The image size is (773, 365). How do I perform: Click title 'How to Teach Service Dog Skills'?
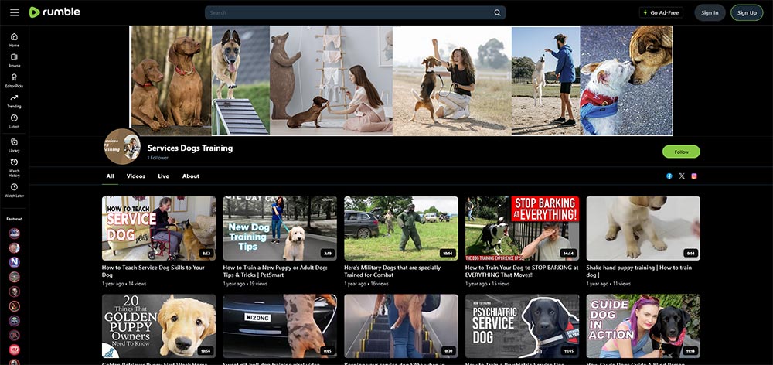click(153, 271)
